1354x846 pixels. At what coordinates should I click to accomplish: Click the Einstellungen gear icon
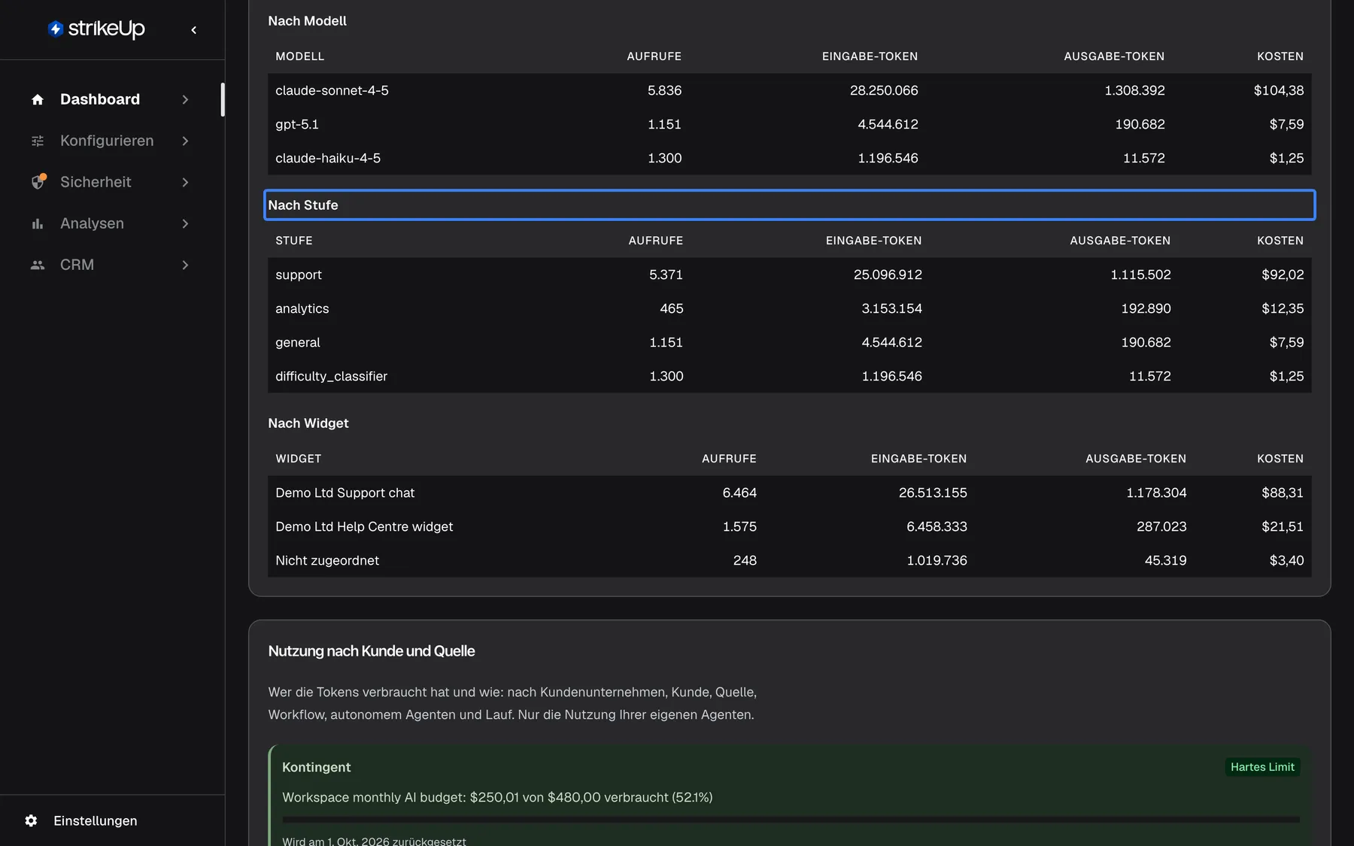click(x=31, y=820)
